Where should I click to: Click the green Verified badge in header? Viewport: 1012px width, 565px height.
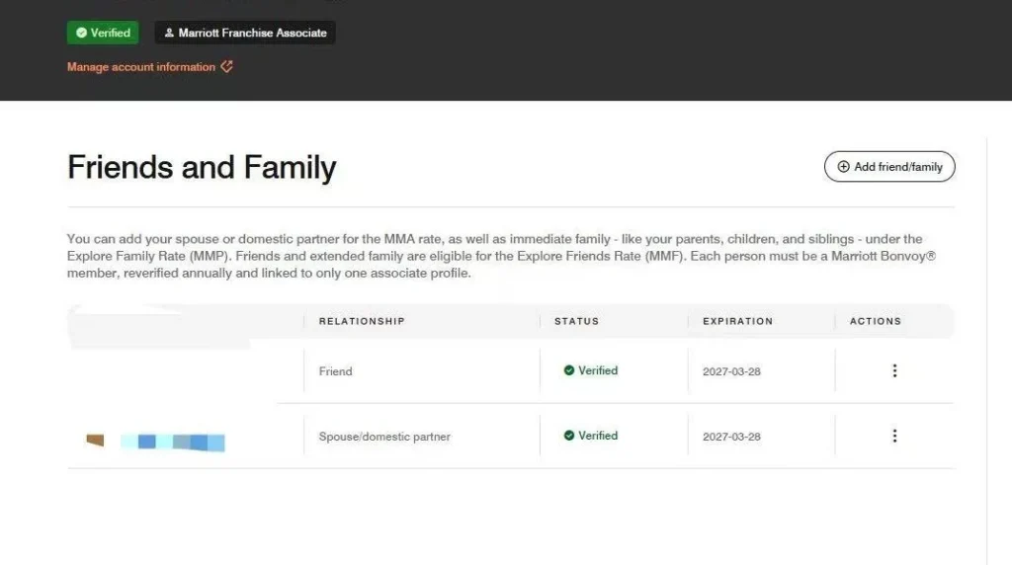103,33
